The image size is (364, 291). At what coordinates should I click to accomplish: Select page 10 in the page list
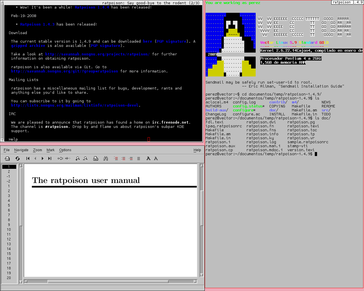(x=9, y=230)
